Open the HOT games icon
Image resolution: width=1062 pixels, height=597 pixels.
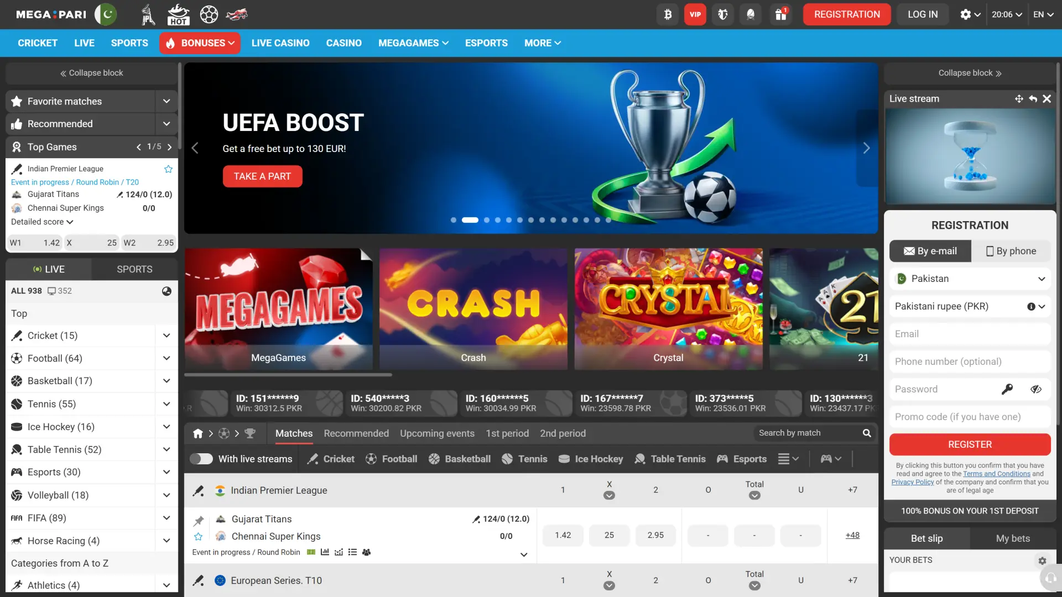pyautogui.click(x=178, y=14)
